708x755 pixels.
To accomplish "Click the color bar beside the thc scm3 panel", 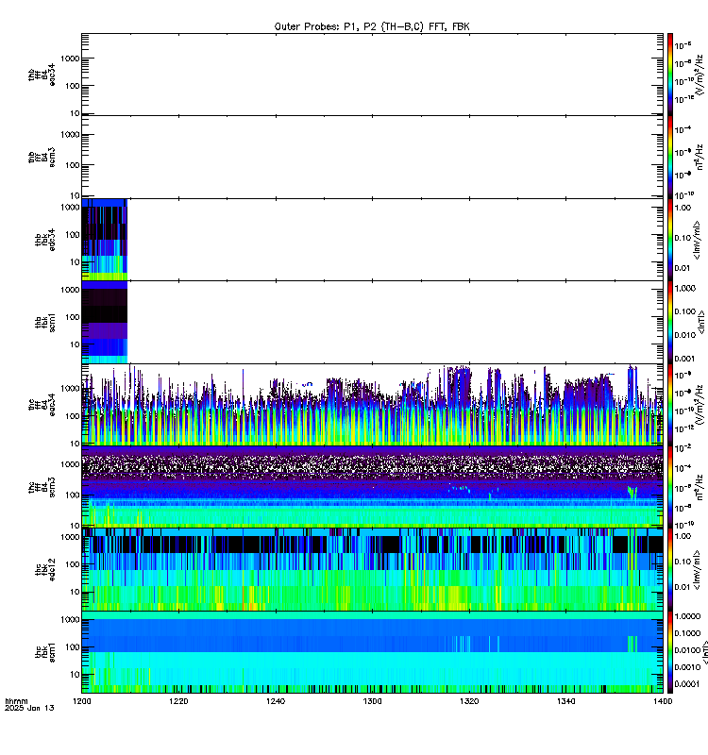I will pyautogui.click(x=670, y=487).
